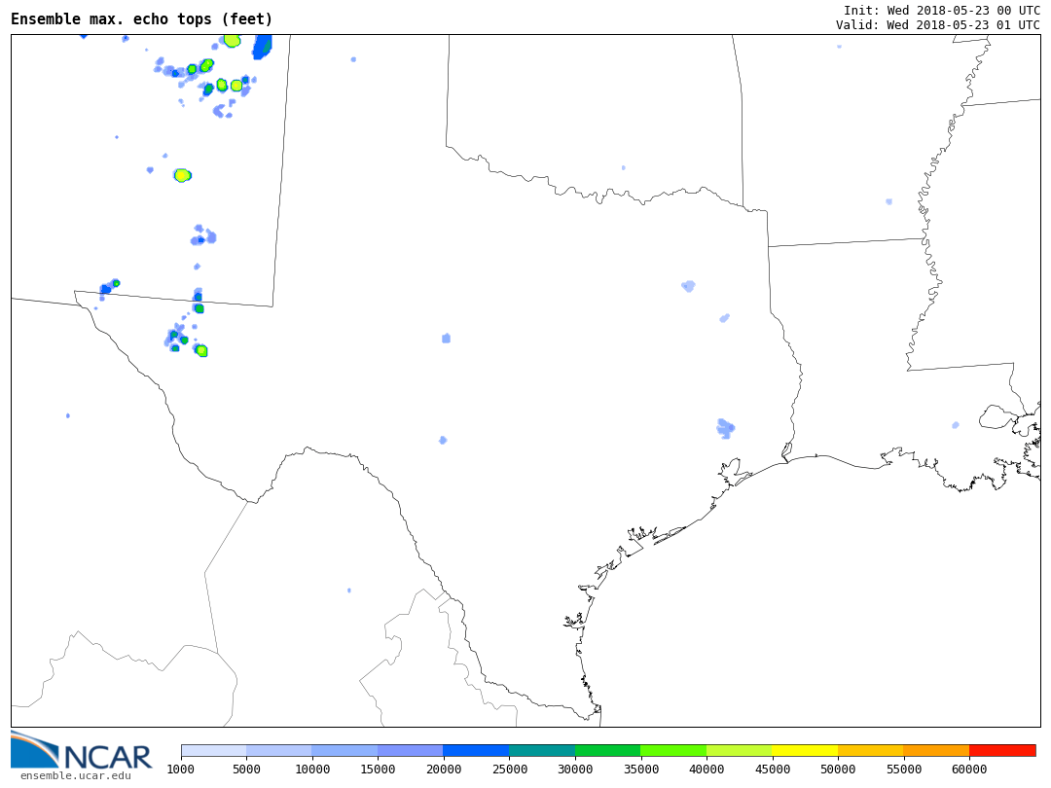Image resolution: width=1051 pixels, height=788 pixels.
Task: Click the 60000 colorbar label
Action: pos(969,770)
